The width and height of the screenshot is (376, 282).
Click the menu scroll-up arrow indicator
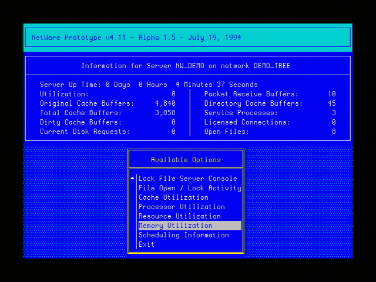[132, 178]
